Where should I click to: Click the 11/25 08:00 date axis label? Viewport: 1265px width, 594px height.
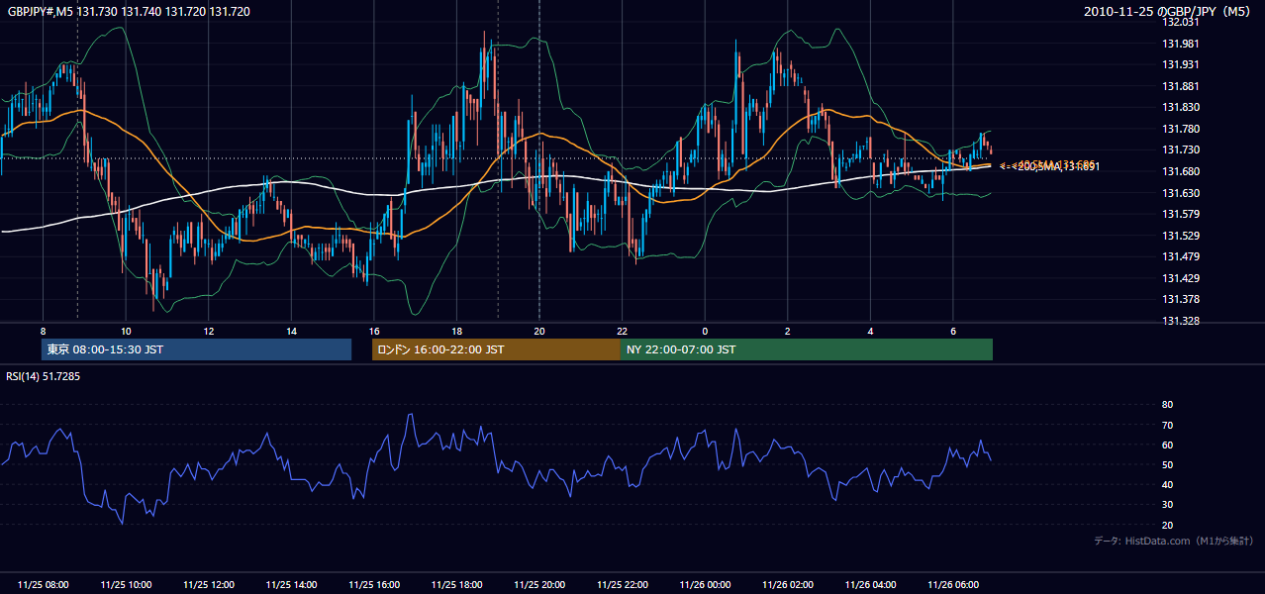point(44,584)
